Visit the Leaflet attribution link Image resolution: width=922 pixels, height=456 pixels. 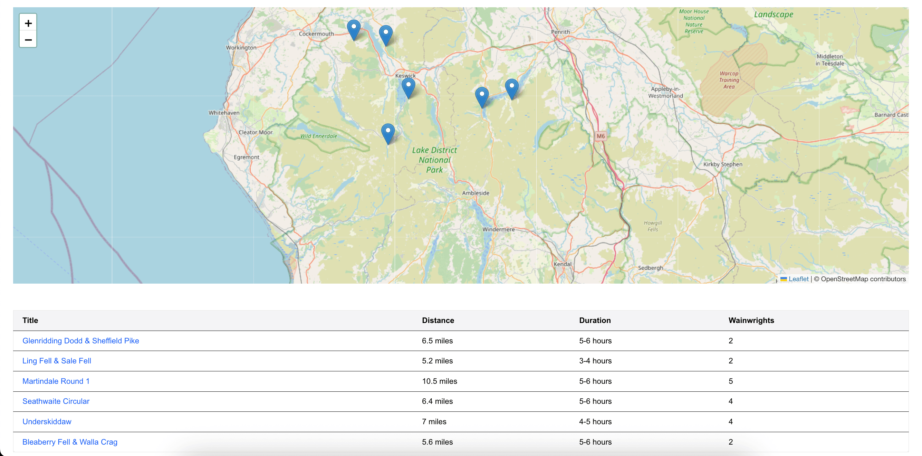click(798, 279)
